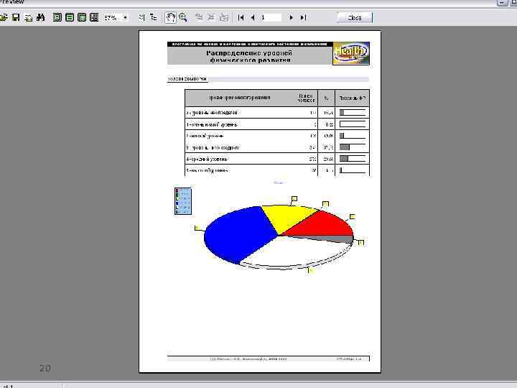Go to the next page
This screenshot has height=388, width=517.
point(291,17)
